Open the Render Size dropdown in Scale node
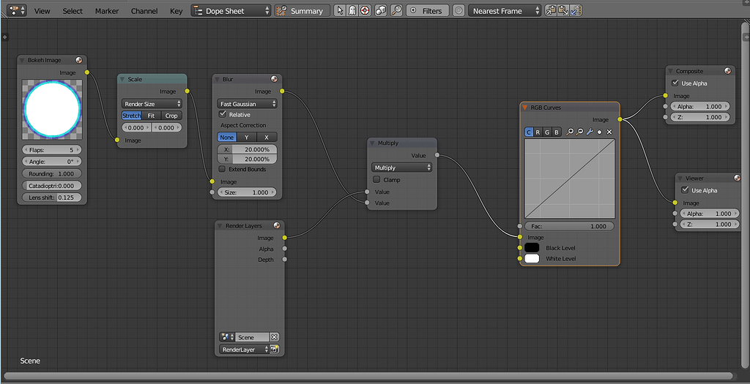 click(152, 104)
